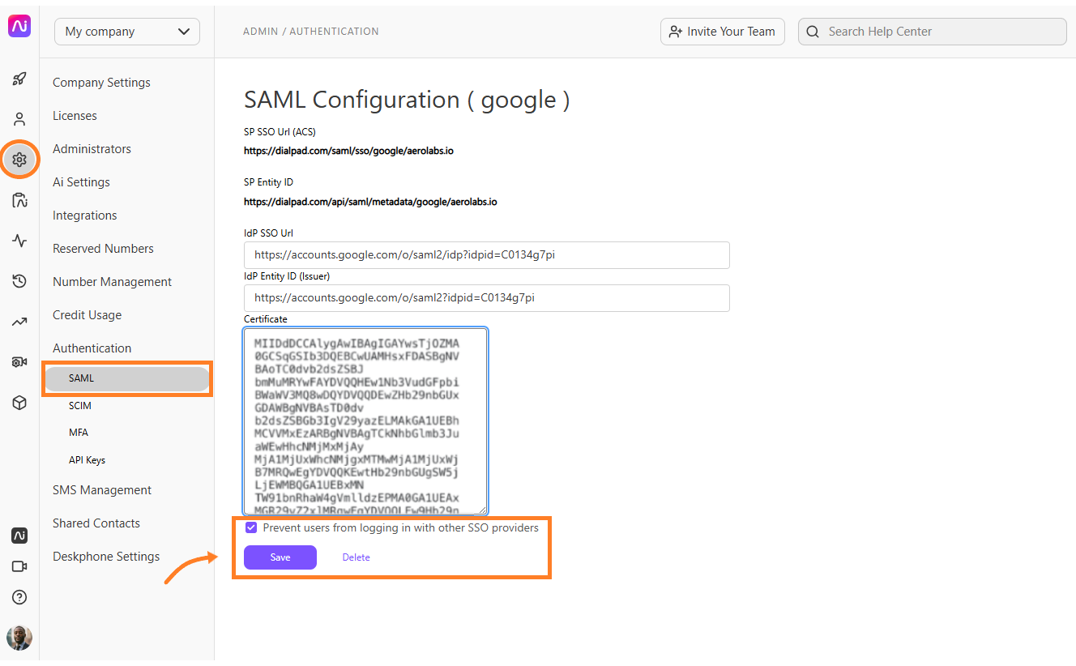The width and height of the screenshot is (1076, 666).
Task: Open the video meeting icon at bottom
Action: (19, 566)
